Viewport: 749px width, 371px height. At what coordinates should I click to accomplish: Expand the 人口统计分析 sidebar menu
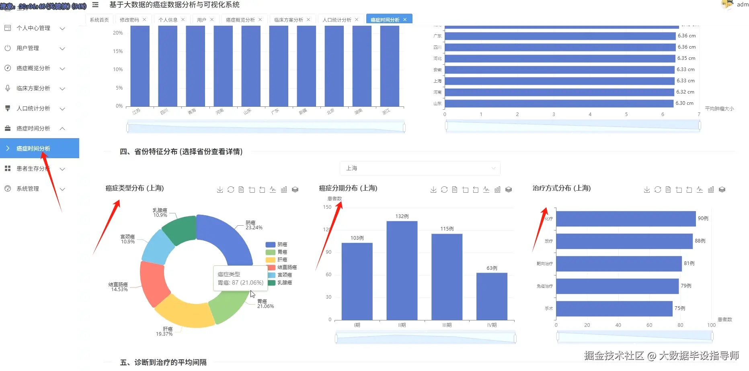(x=39, y=108)
